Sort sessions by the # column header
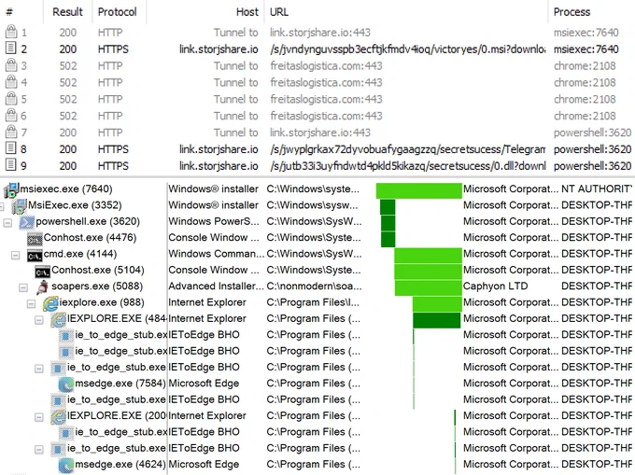This screenshot has height=475, width=635. pos(9,12)
